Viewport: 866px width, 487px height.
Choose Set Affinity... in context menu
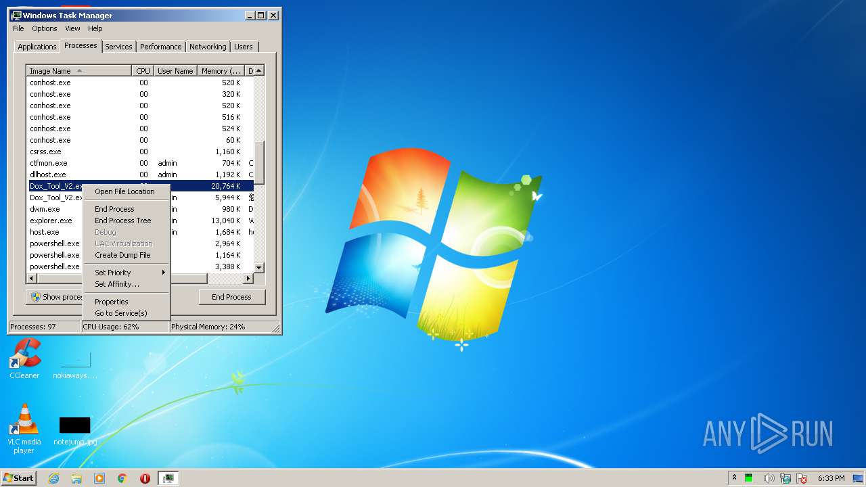point(126,284)
